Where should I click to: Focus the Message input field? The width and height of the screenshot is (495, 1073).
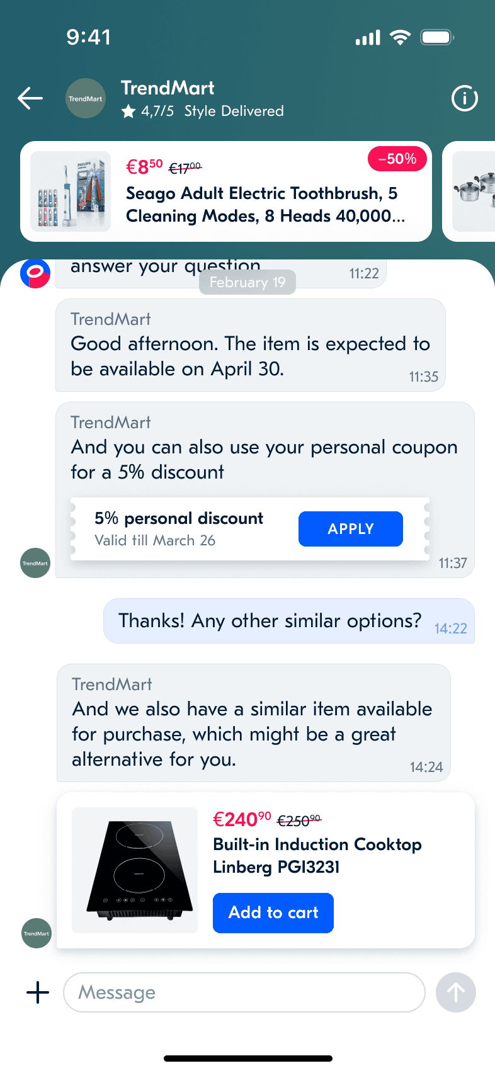(244, 992)
